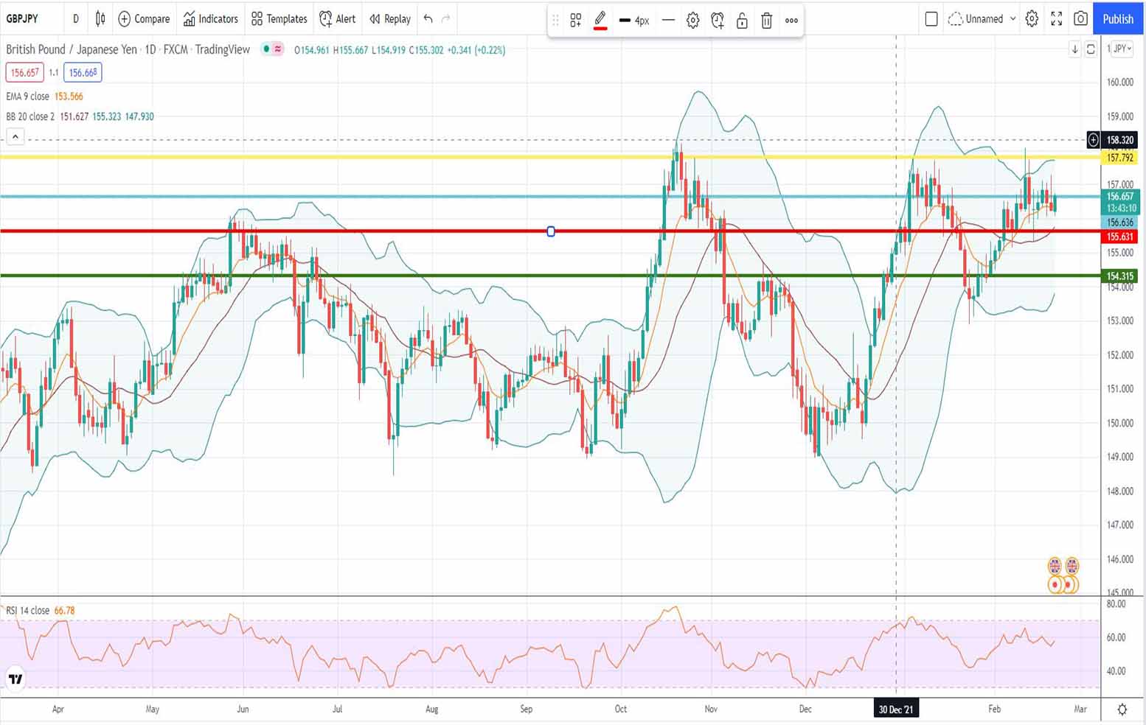Screen dimensions: 1146x725
Task: Open the JPY currency dropdown
Action: 1121,49
